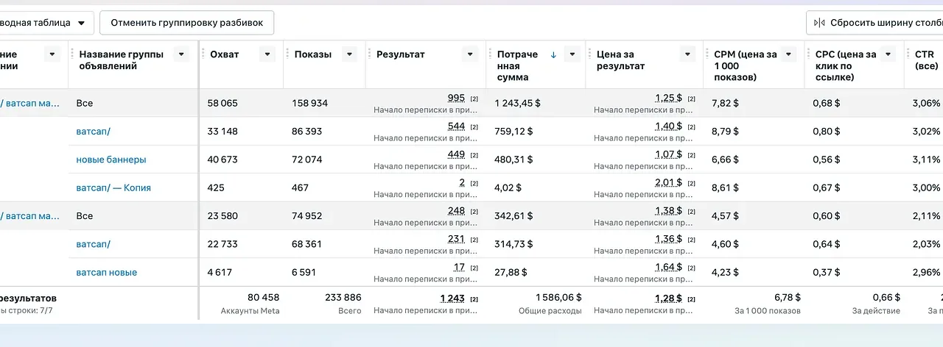This screenshot has height=347, width=943.
Task: Click the [2] footnote beside price 1,40 $
Action: coord(692,127)
